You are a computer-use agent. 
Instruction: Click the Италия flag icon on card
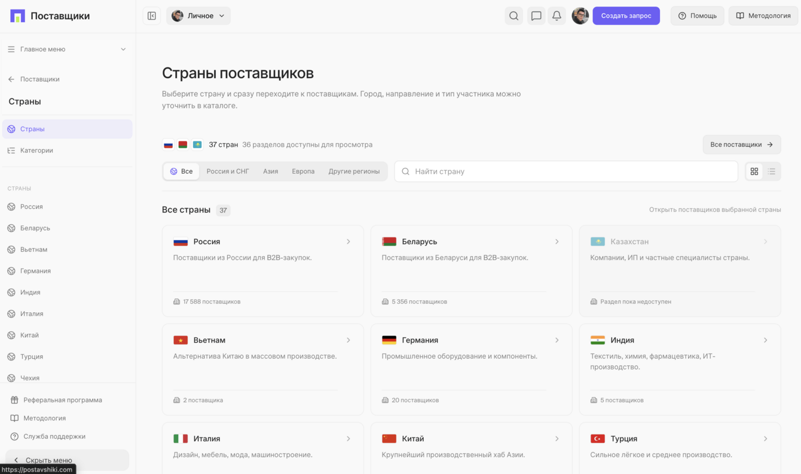coord(181,439)
